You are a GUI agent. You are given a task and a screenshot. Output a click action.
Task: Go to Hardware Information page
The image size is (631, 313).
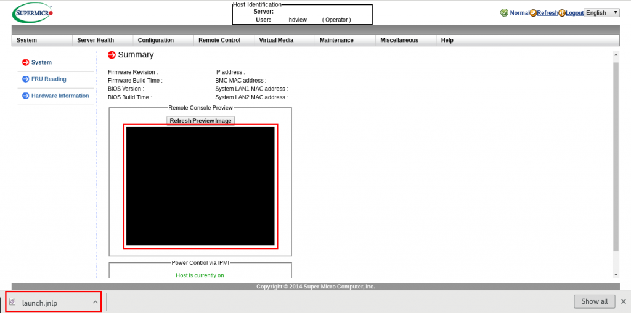(60, 96)
